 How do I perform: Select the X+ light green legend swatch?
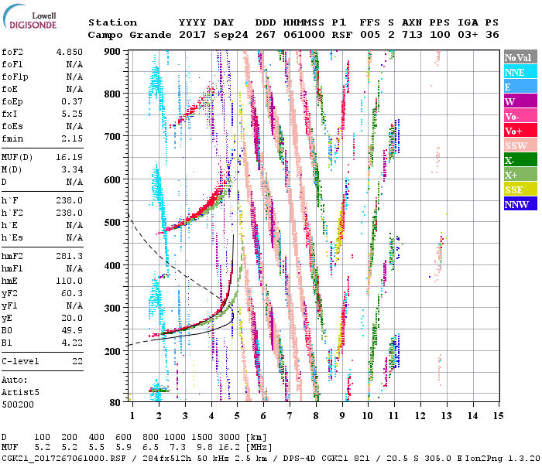(x=520, y=174)
